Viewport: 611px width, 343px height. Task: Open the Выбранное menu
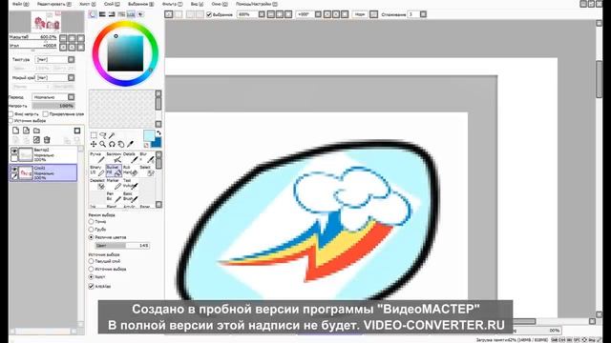click(141, 4)
